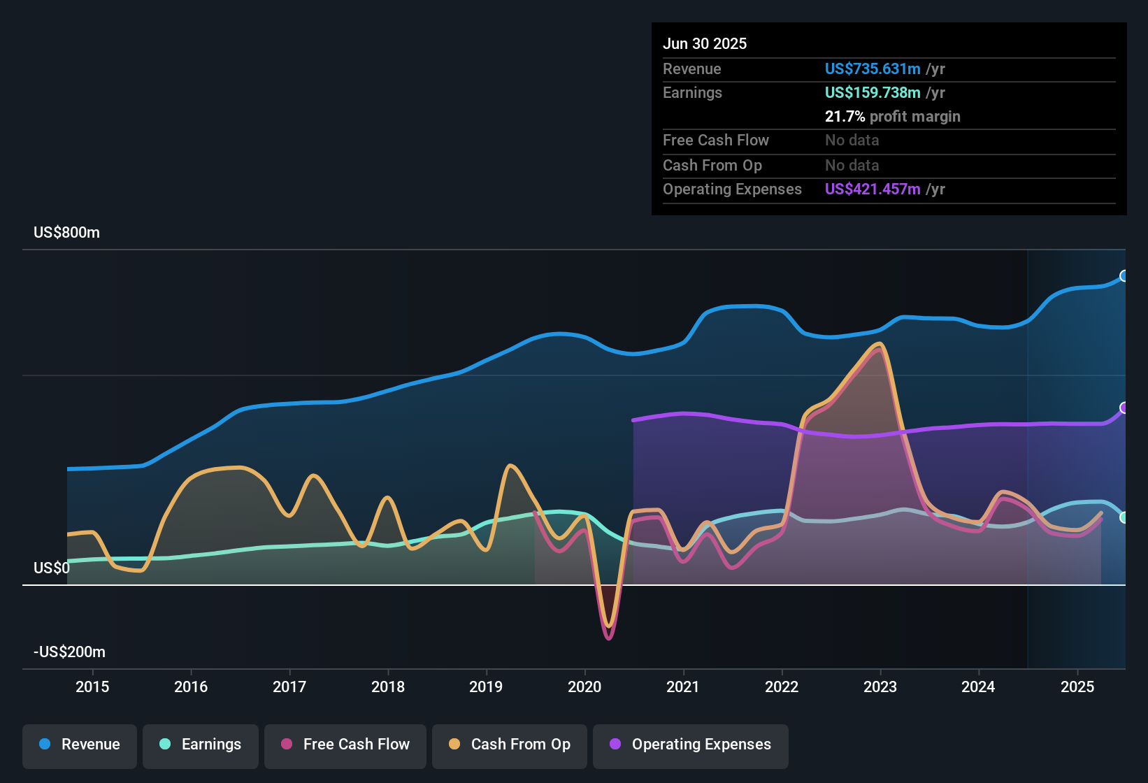Click the Cash From Op tooltip row label

[712, 165]
